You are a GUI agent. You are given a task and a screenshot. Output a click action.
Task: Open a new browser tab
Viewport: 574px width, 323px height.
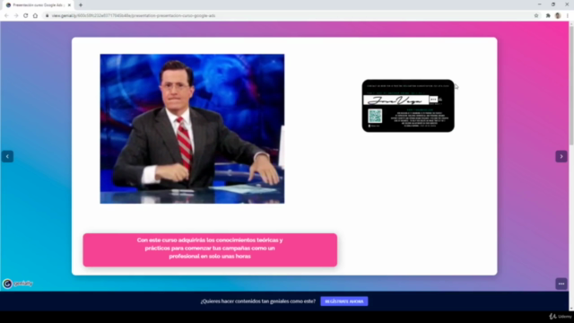point(81,5)
